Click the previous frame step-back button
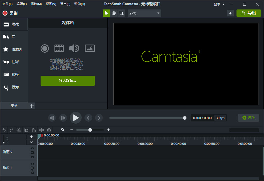264x181 pixels. click(52, 118)
